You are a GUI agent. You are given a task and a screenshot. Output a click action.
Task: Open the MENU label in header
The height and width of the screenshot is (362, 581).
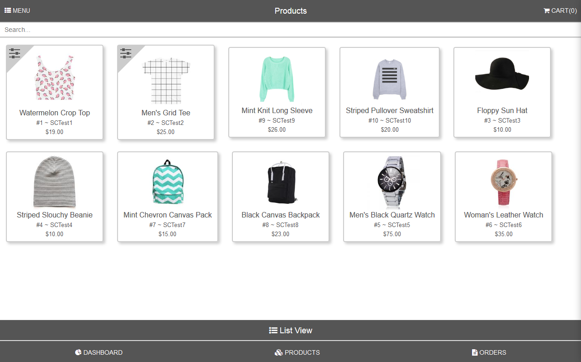pyautogui.click(x=21, y=10)
